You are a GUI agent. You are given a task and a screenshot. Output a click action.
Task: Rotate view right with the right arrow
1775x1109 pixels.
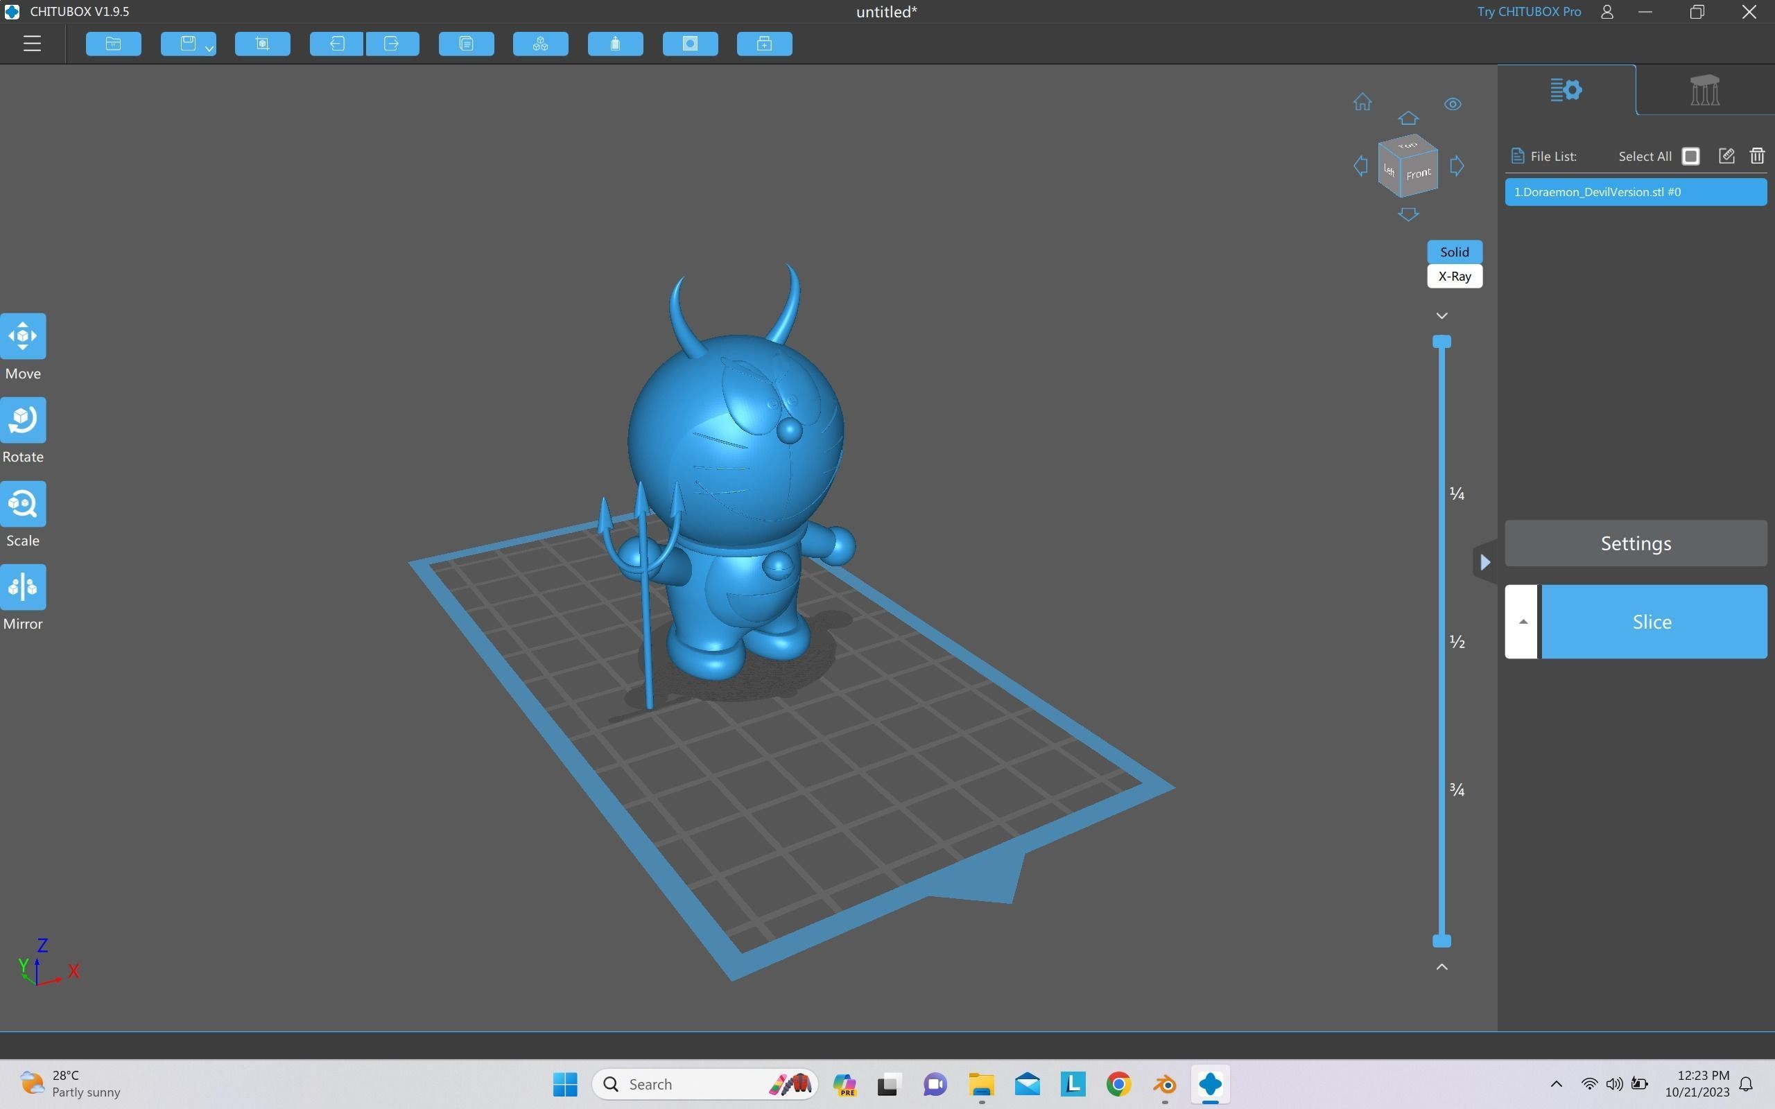(x=1457, y=166)
